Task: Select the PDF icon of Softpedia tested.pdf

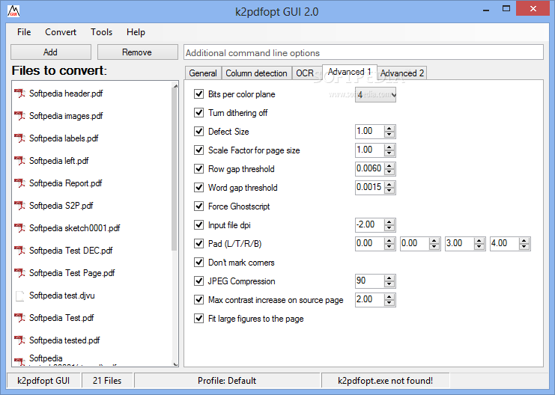Action: [x=19, y=340]
